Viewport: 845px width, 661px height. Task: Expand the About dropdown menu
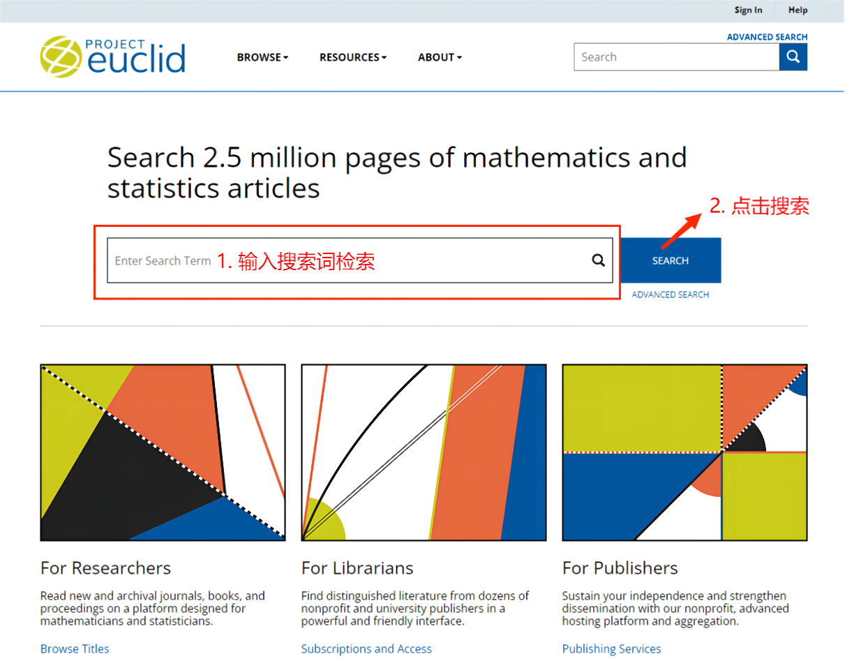pos(440,57)
